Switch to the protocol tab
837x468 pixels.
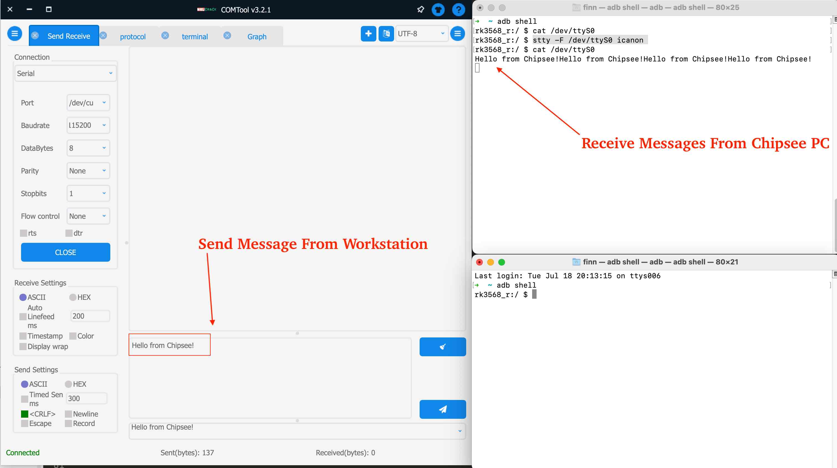point(132,37)
